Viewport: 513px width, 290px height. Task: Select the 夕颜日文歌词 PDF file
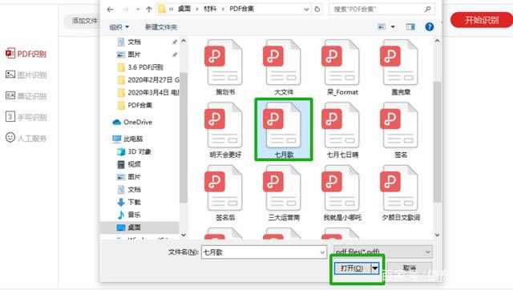pyautogui.click(x=401, y=193)
